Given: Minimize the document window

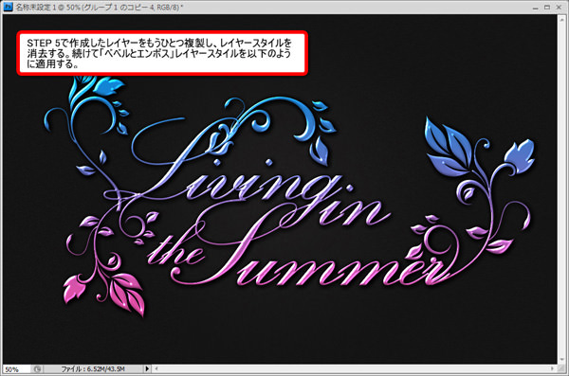Looking at the screenshot, I should click(x=536, y=8).
